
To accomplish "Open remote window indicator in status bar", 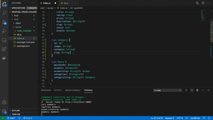I will tap(3, 118).
